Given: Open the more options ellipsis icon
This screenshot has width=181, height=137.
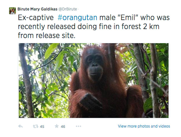Looking at the screenshot, I should tap(79, 126).
